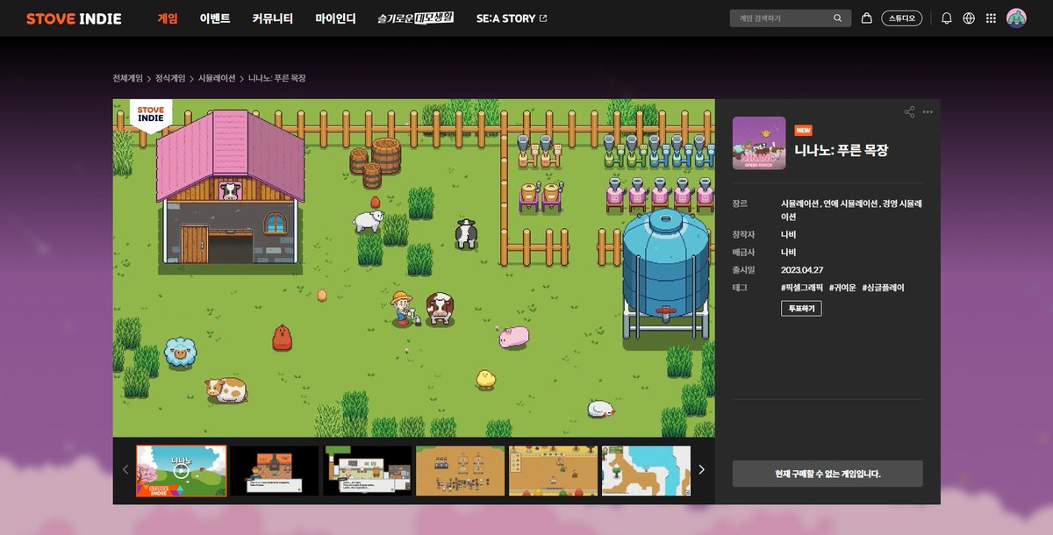Screen dimensions: 1053x535
Task: Click the STOVE INDIE badge on screenshot
Action: tap(151, 116)
